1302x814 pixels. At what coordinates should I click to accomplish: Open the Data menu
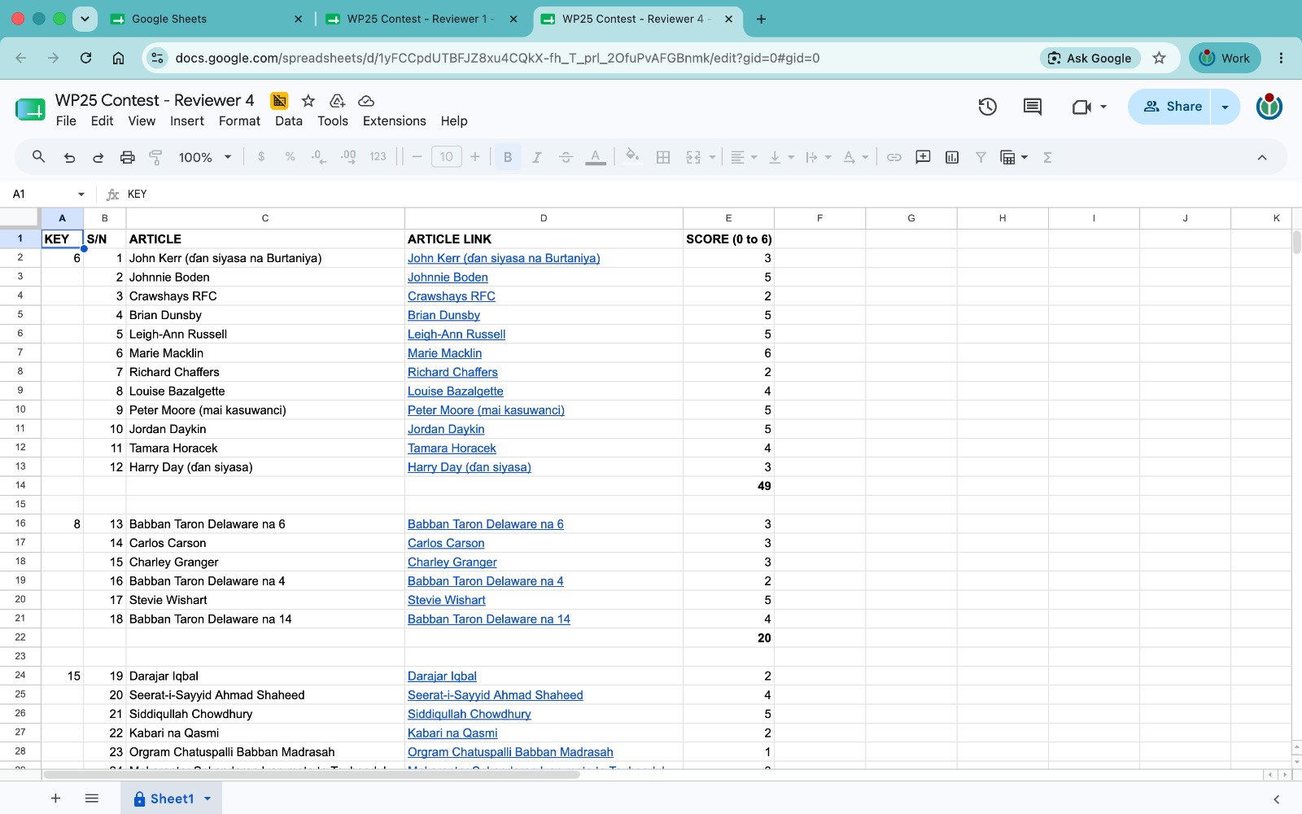pyautogui.click(x=289, y=120)
